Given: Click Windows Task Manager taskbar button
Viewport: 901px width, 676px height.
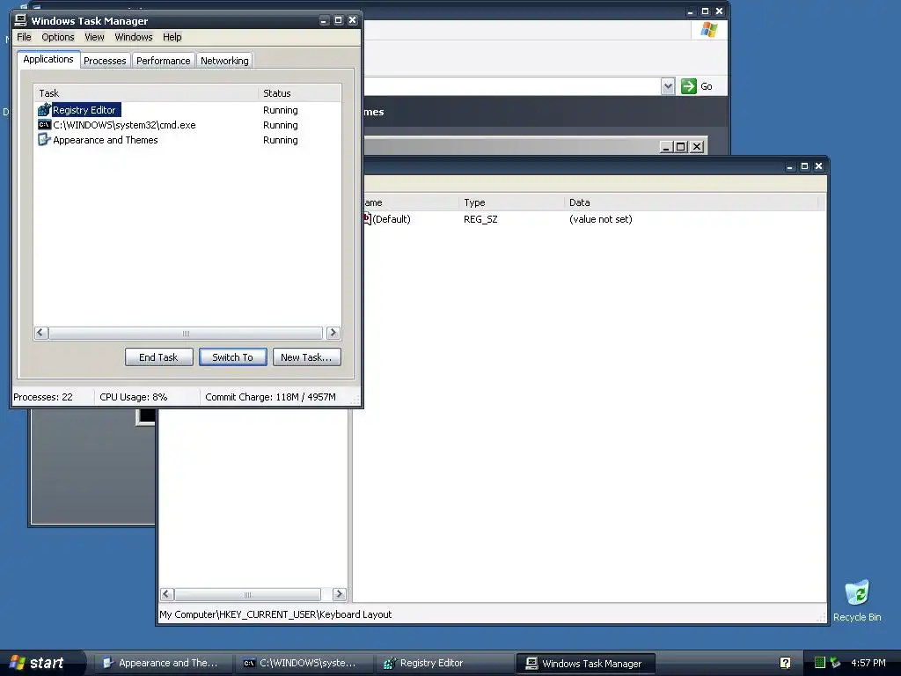Looking at the screenshot, I should pyautogui.click(x=585, y=664).
